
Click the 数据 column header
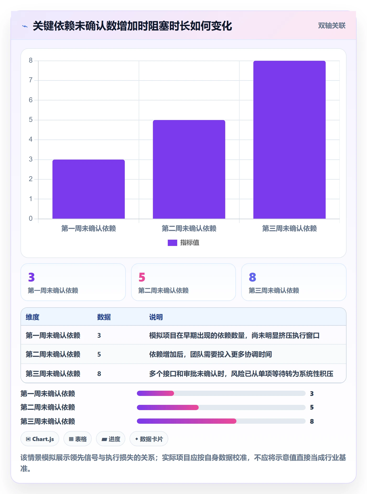[x=104, y=317]
